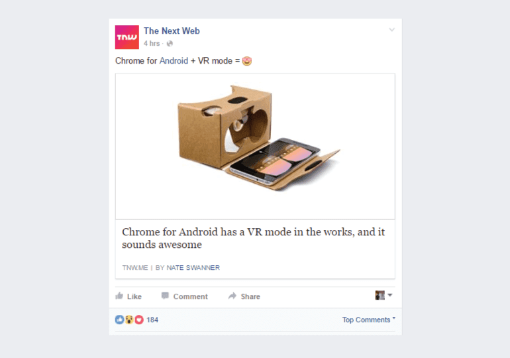Image resolution: width=510 pixels, height=358 pixels.
Task: Click the thumbs-up Like icon
Action: point(119,296)
